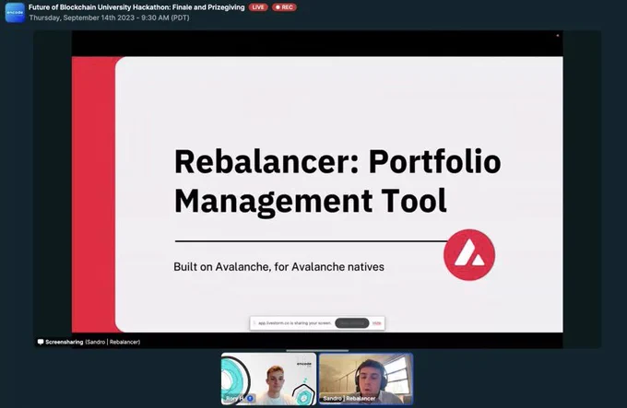
Task: Click Hide on the screen sharing notice
Action: 377,323
